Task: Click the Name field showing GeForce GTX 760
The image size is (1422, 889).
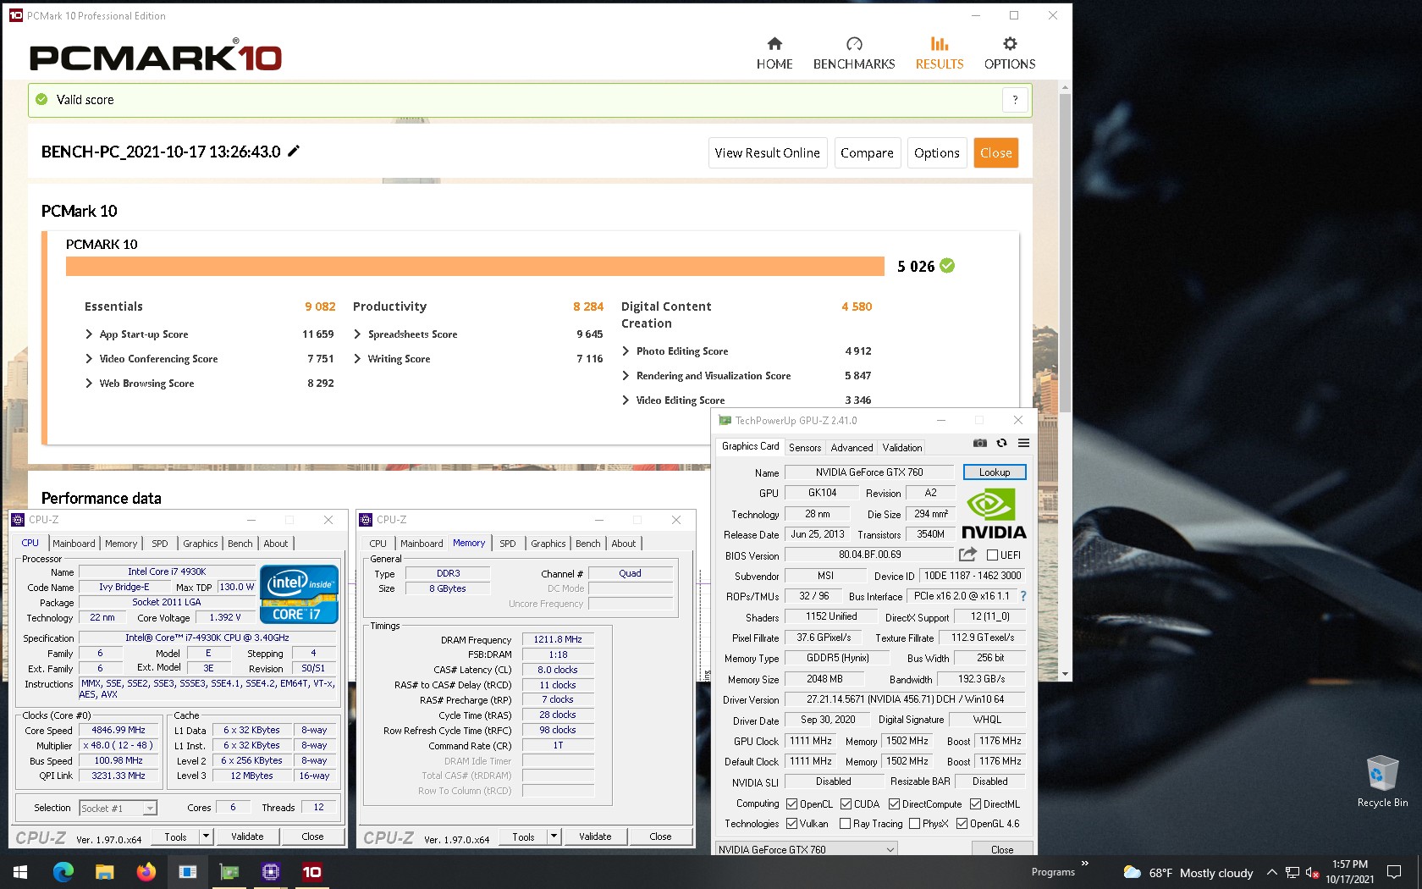Action: click(869, 472)
